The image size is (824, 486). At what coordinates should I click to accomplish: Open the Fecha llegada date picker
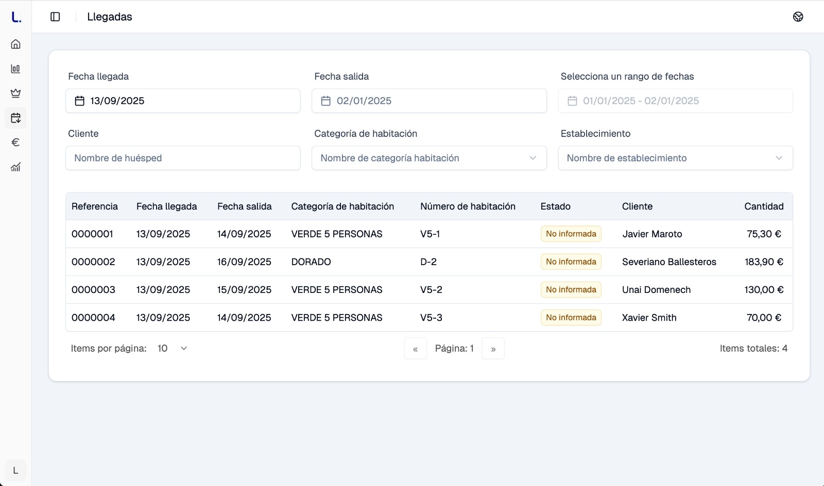183,101
